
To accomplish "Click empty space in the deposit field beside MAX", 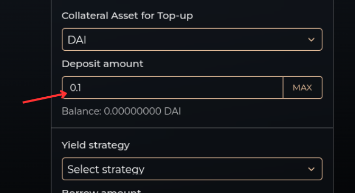I will [181, 88].
